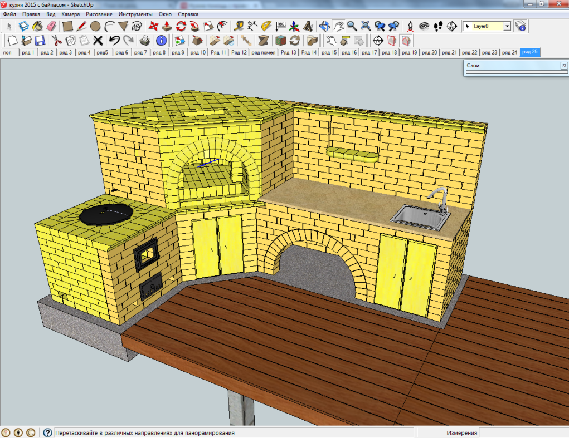This screenshot has height=438, width=569.
Task: Open the Инструменты menu
Action: pyautogui.click(x=135, y=14)
